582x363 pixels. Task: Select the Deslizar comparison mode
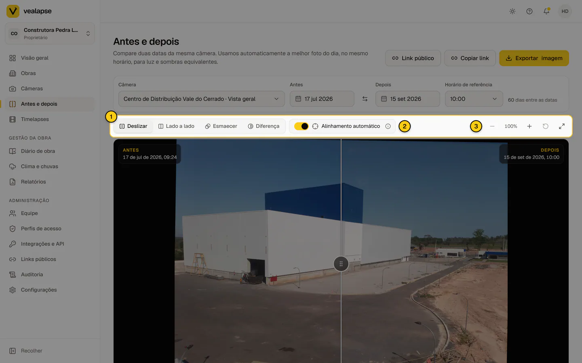pos(133,126)
